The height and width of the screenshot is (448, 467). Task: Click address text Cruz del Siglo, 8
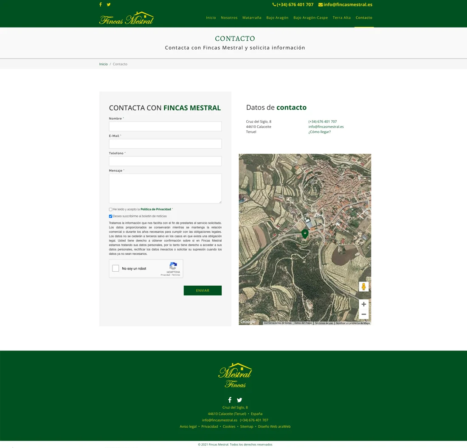[x=259, y=122]
